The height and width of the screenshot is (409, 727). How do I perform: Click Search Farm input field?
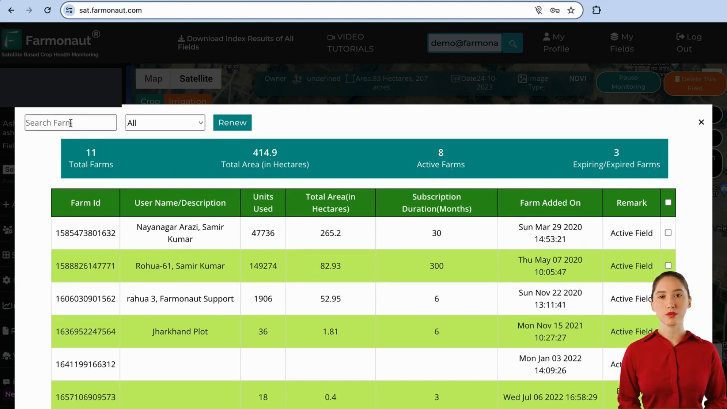click(x=71, y=123)
